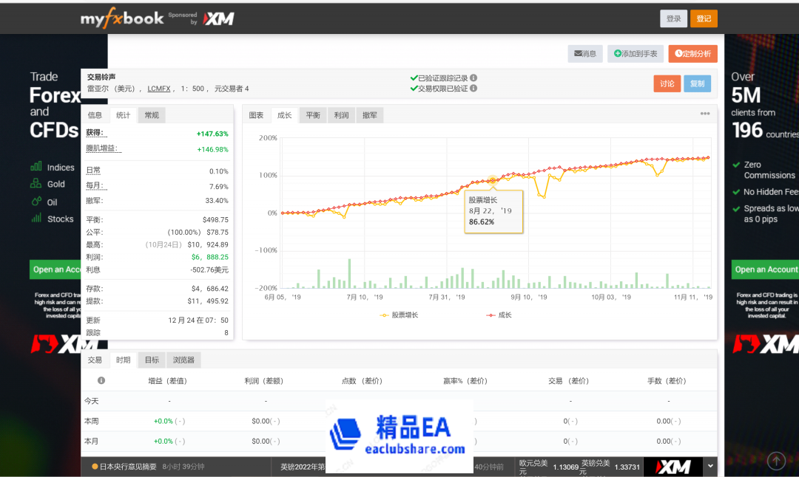Open the LCMFX broker link
The image size is (799, 477).
coord(158,89)
